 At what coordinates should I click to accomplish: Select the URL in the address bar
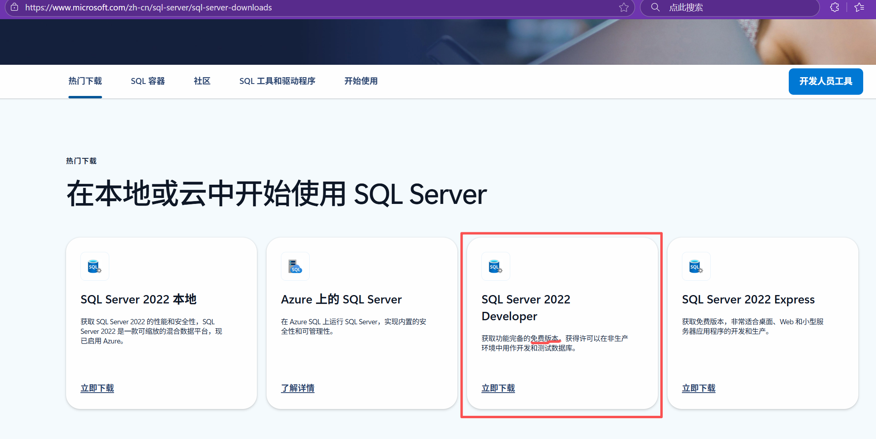pyautogui.click(x=148, y=7)
